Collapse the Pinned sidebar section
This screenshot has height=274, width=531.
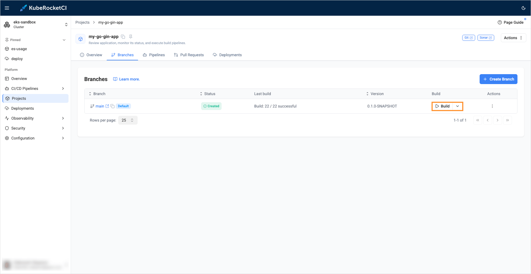64,40
